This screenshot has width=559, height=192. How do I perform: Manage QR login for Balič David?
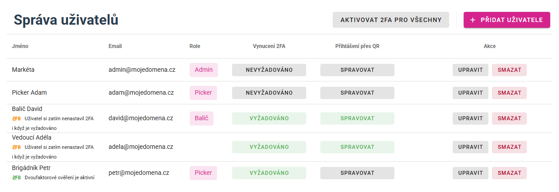pos(357,118)
